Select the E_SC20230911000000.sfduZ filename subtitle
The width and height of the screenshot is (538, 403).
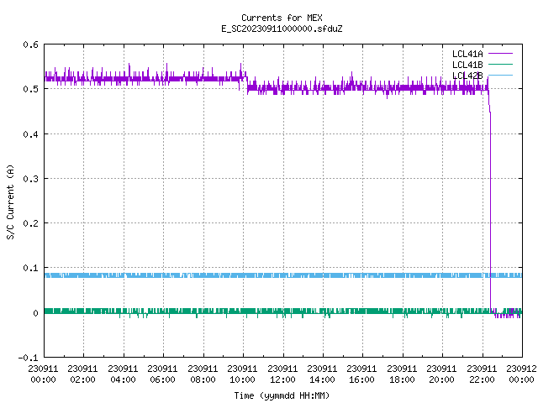pyautogui.click(x=282, y=29)
